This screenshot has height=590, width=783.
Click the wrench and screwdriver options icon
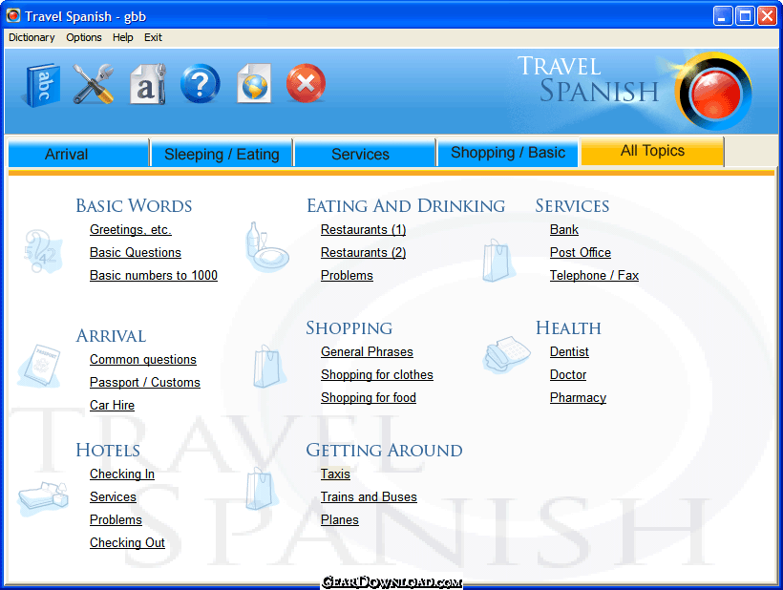click(94, 84)
